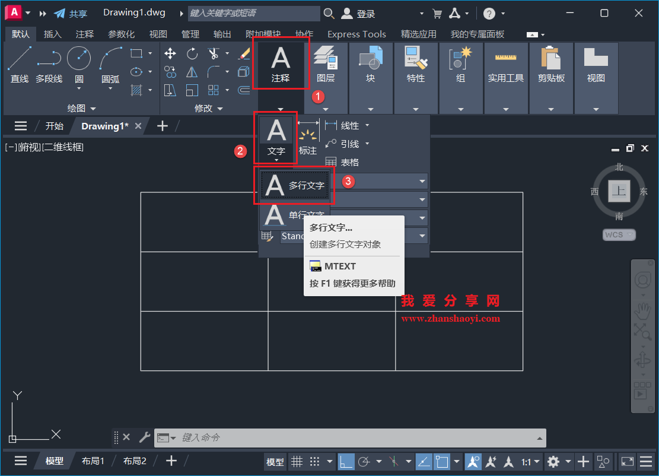Toggle grid display in the status bar
The width and height of the screenshot is (659, 476).
[297, 462]
